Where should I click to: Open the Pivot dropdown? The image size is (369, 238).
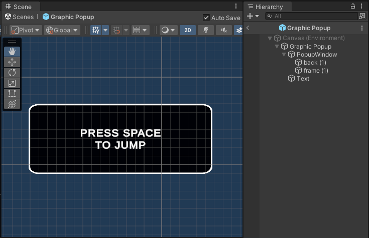click(26, 30)
